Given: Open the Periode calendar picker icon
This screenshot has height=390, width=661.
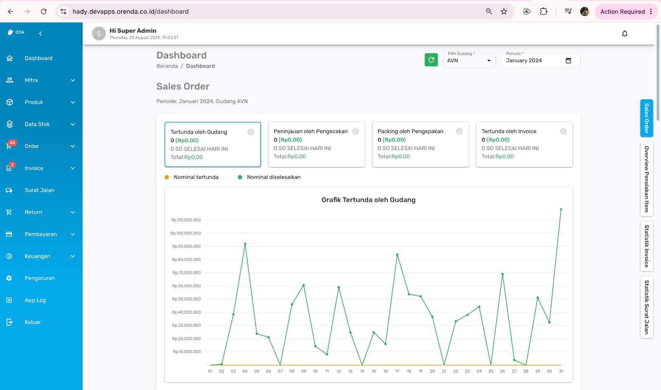Looking at the screenshot, I should click(x=568, y=61).
